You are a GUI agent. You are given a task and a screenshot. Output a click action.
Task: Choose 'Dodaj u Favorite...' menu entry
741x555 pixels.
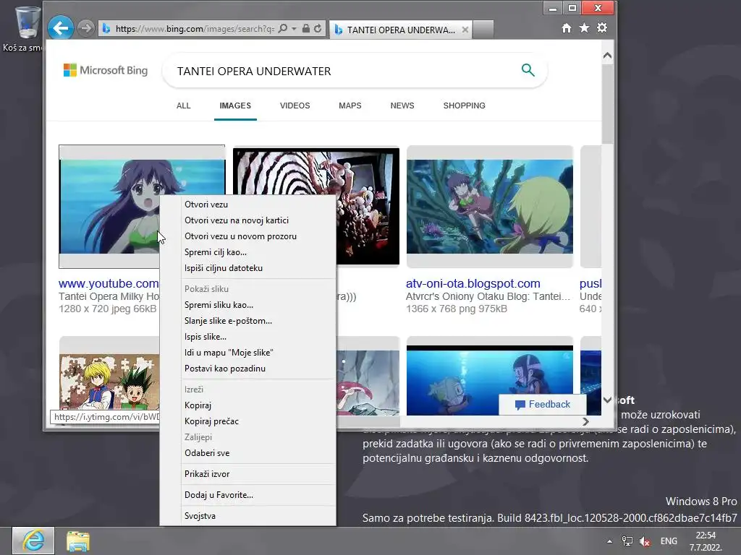247,495
